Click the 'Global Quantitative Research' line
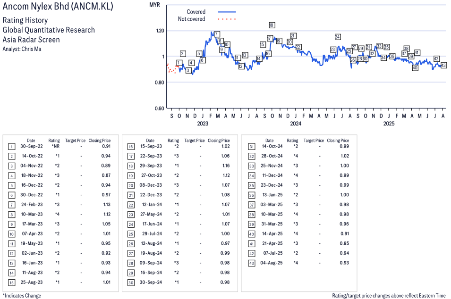 [49, 30]
